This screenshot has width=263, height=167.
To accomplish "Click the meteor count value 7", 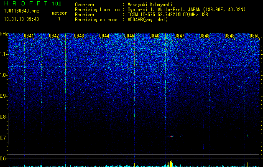I will [x=59, y=19].
